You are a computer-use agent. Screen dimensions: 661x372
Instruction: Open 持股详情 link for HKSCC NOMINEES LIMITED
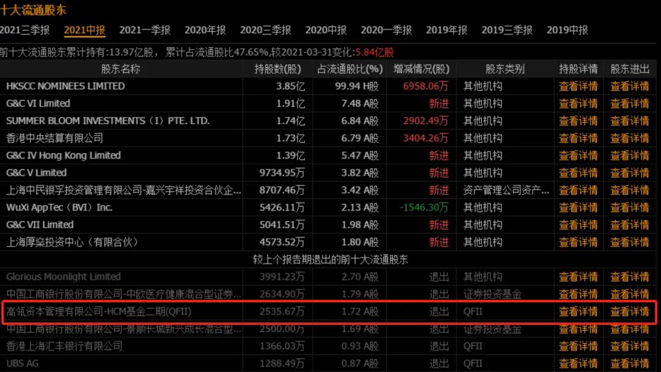coord(578,86)
